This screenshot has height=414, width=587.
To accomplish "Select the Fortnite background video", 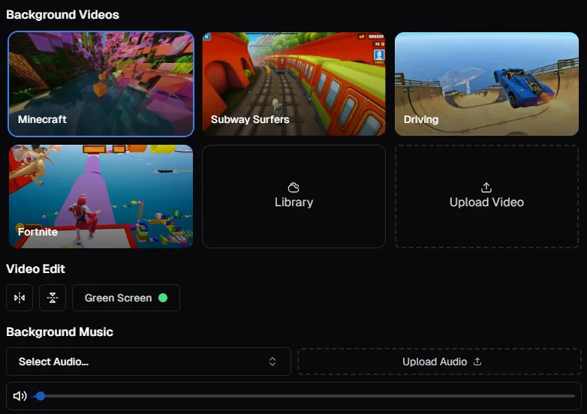I will pos(101,196).
